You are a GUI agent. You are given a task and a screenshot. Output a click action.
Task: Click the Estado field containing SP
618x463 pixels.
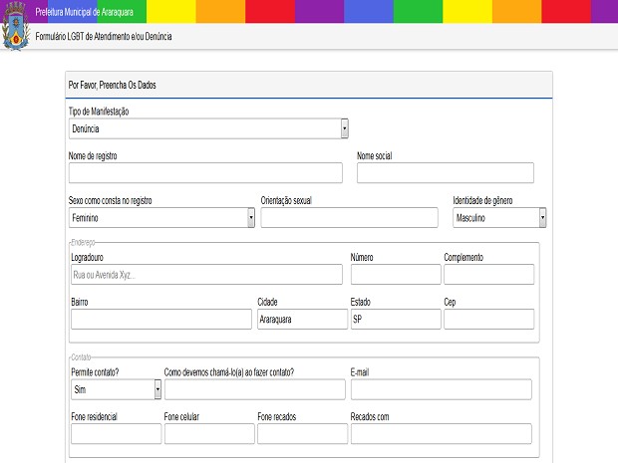pos(395,319)
